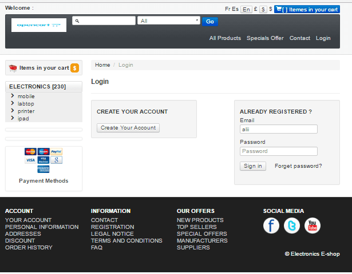This screenshot has width=352, height=274.
Task: Click the PayPal payment method icon
Action: pos(56,152)
